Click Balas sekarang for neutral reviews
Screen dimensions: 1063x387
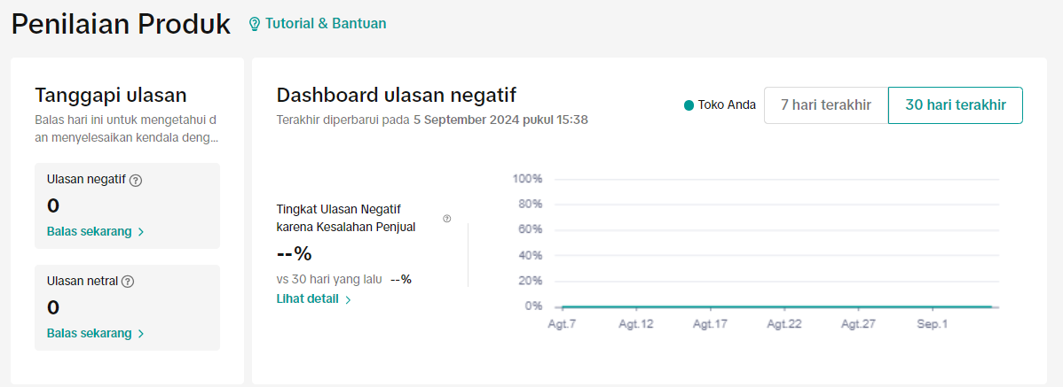point(89,334)
